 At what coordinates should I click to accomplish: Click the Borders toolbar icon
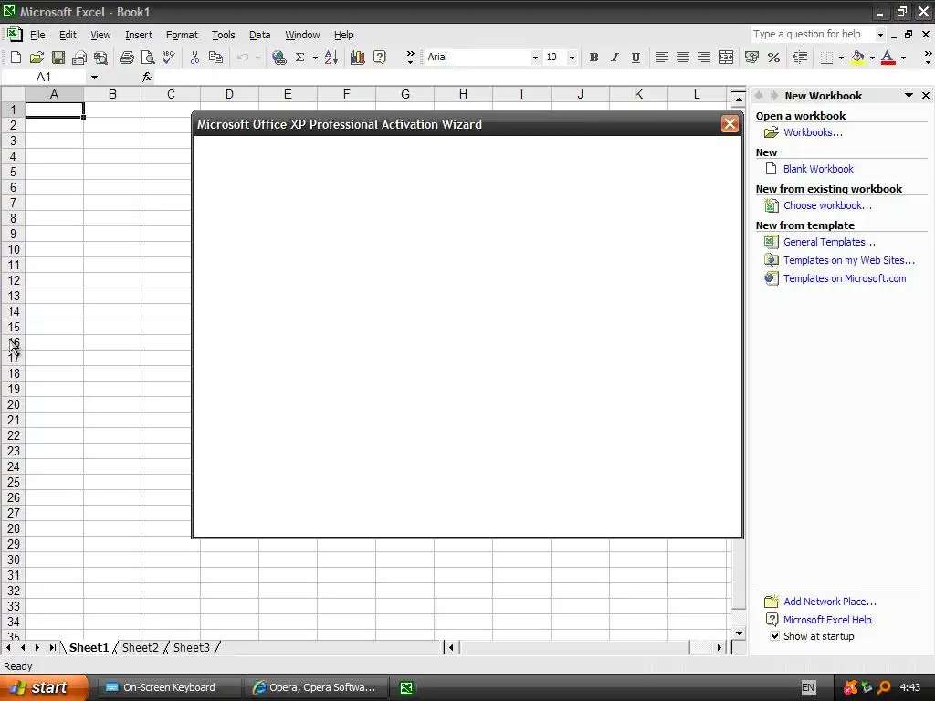(826, 58)
